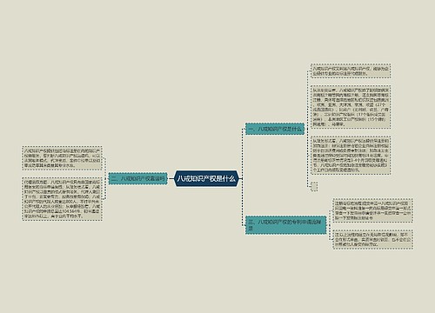Select the note listing 欧洲、亚洲、大洋洲
Image resolution: width=435 pixels, height=313 pixels.
pos(351,107)
